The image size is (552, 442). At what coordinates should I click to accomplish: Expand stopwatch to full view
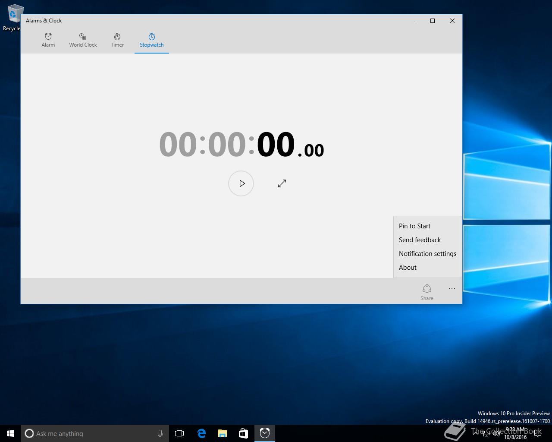pos(282,183)
